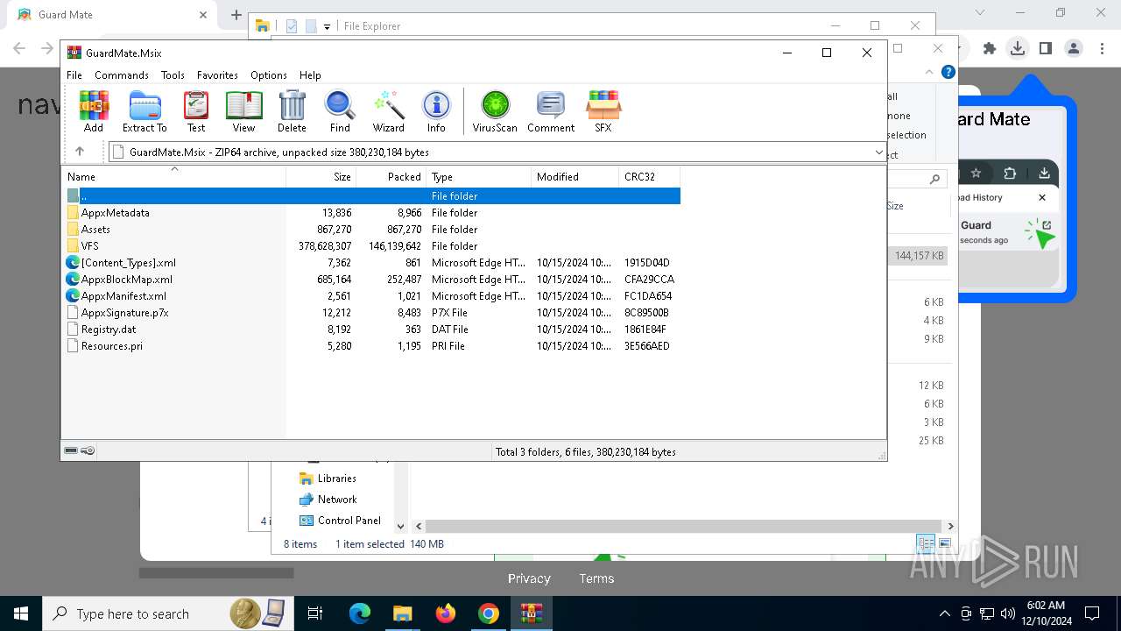This screenshot has height=631, width=1121.
Task: Click the Add archive toolbar icon
Action: point(94,111)
